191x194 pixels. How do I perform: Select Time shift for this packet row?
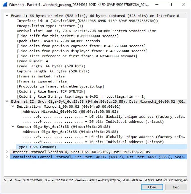coord(101,36)
